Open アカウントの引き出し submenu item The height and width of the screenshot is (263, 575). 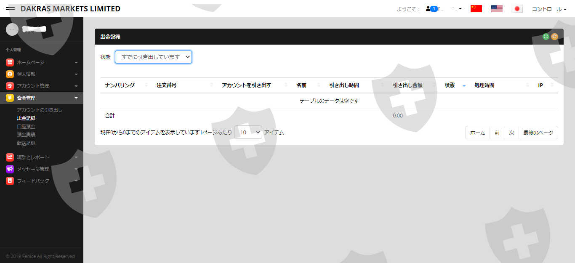[40, 110]
